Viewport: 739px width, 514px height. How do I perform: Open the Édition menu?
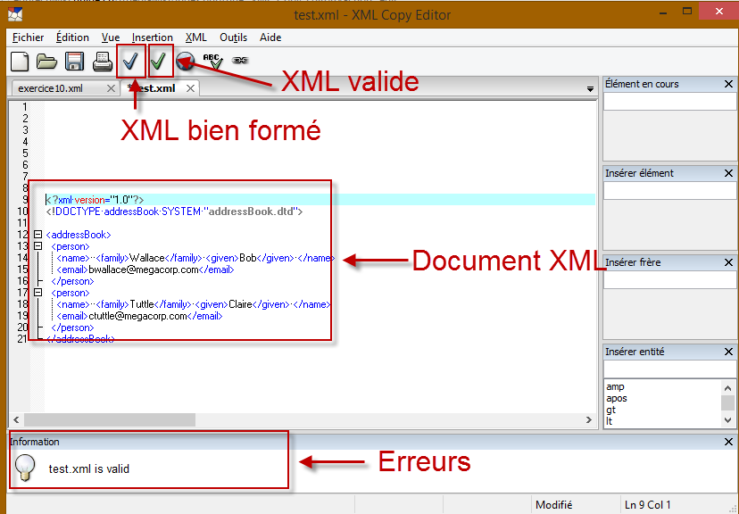[x=72, y=37]
